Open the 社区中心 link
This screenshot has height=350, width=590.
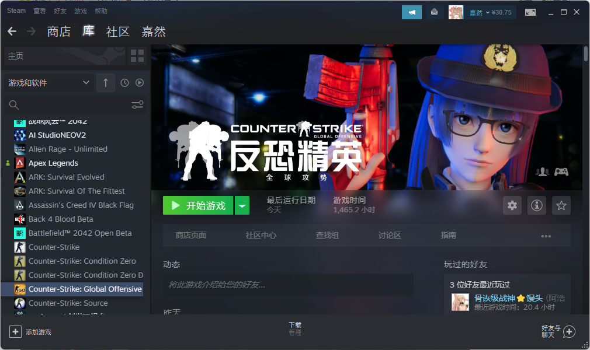[x=261, y=235]
